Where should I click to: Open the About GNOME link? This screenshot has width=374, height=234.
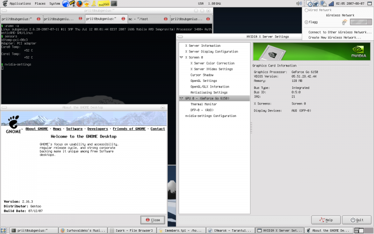pyautogui.click(x=37, y=129)
